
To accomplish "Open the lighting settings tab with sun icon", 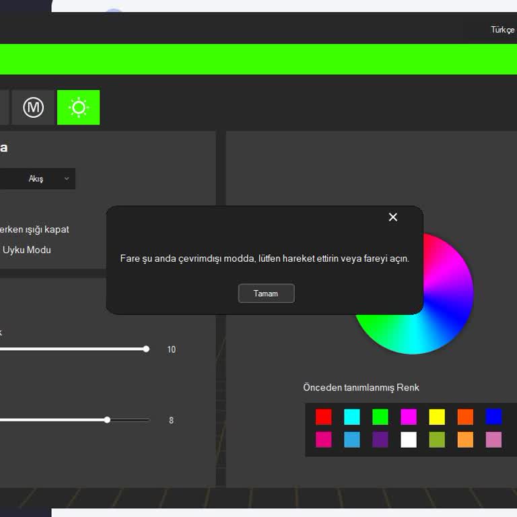I will tap(78, 108).
